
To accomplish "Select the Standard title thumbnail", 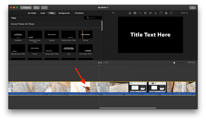I will coord(18,34).
